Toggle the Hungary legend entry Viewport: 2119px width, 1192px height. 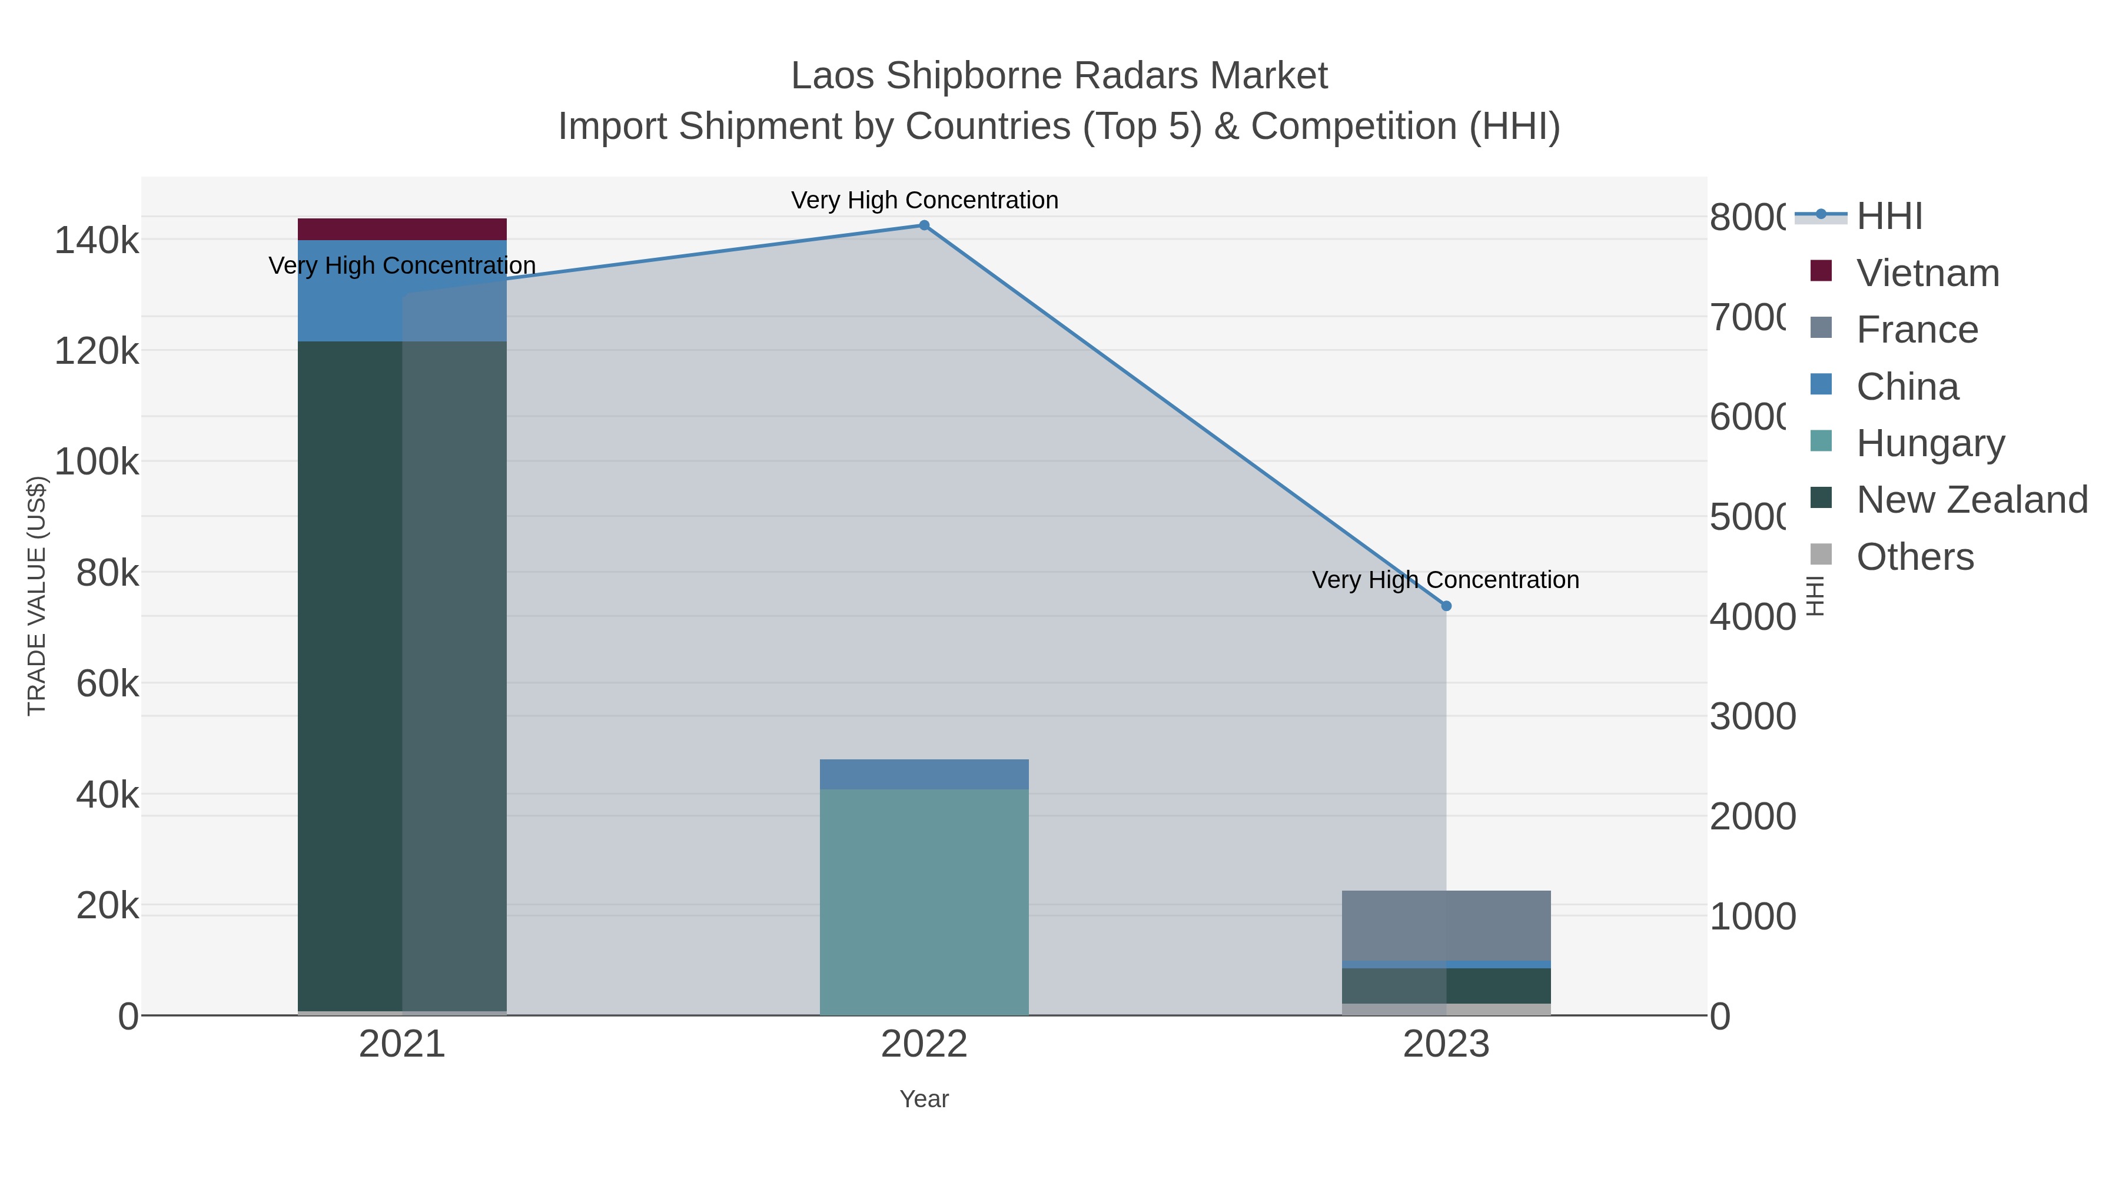tap(1907, 443)
